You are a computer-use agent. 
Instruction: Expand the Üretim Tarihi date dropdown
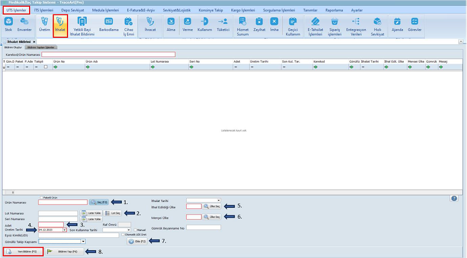(64, 230)
